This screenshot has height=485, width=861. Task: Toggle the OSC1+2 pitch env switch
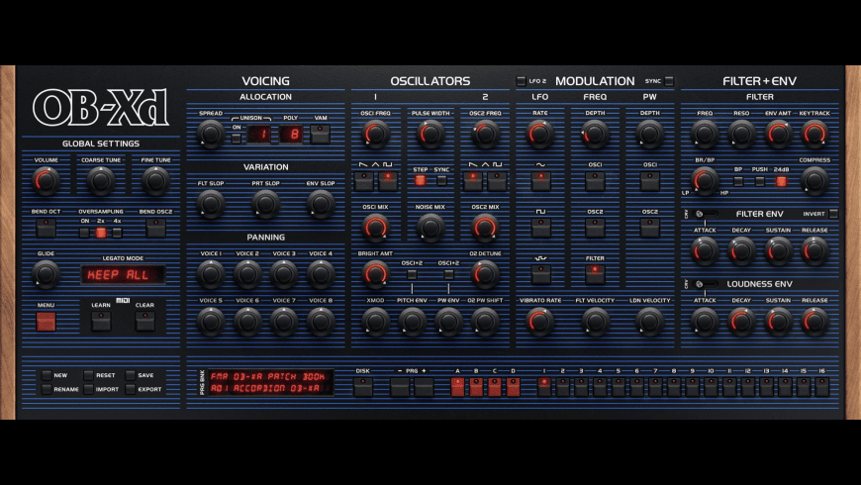point(412,273)
